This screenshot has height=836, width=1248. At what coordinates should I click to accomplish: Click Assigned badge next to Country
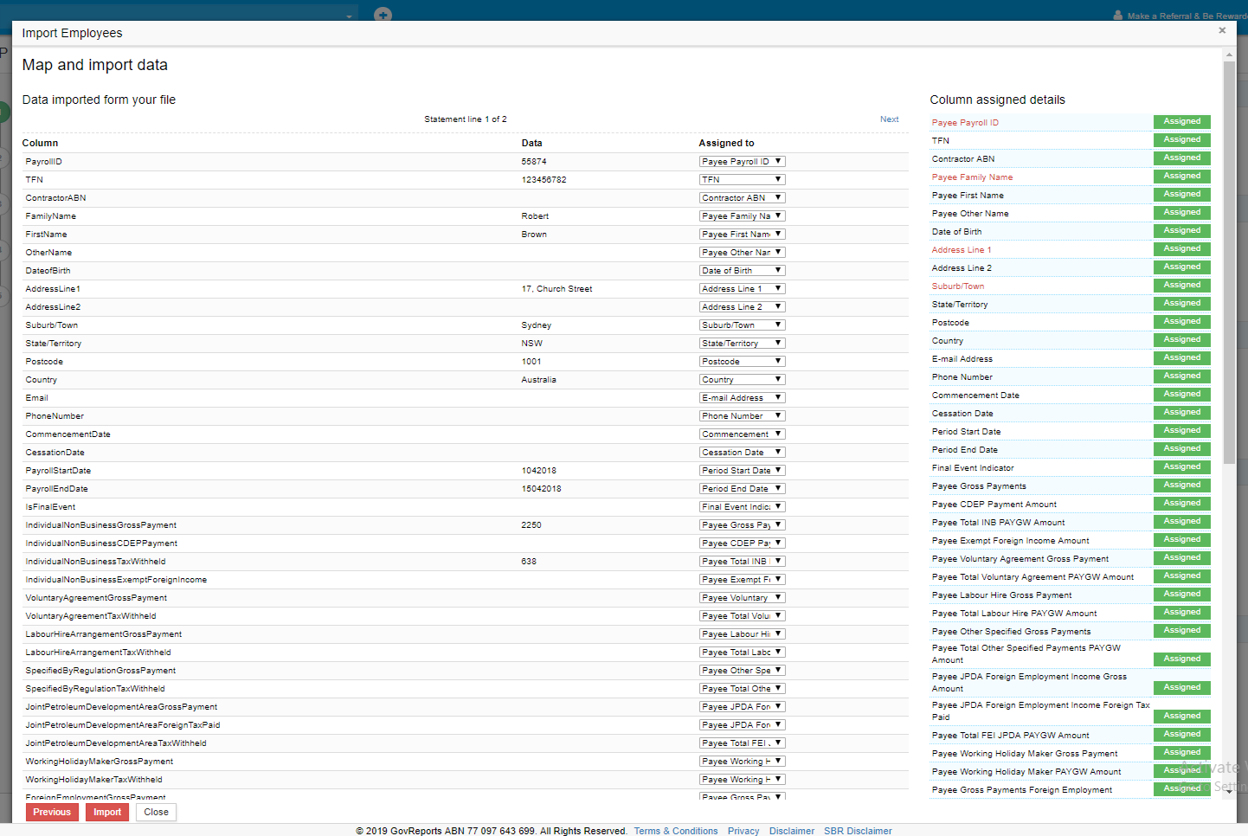(1181, 340)
